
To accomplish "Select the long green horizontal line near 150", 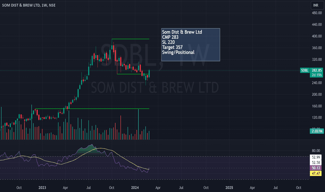I will coord(92,109).
